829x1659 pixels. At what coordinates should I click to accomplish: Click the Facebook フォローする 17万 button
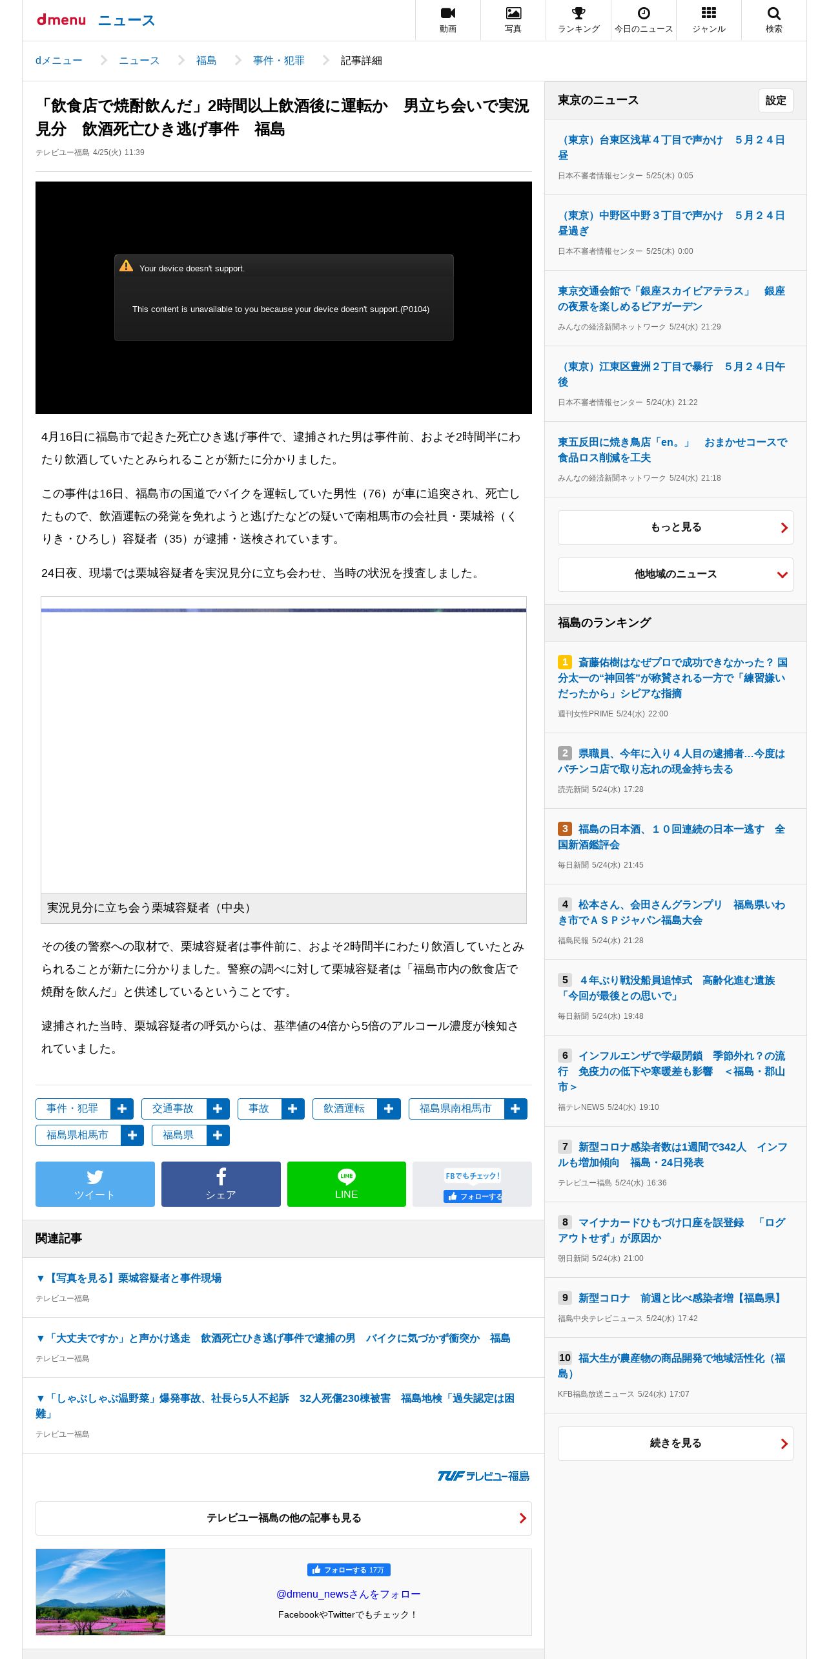[x=349, y=1570]
